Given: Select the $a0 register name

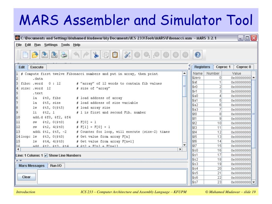Looking at the screenshot, I should [195, 96].
